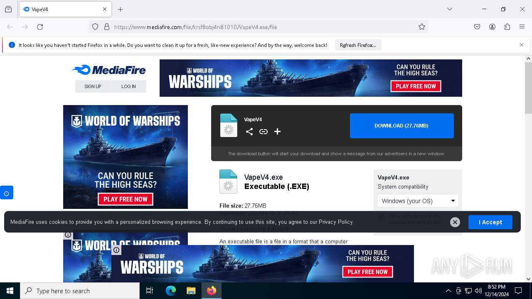Open the system compatibility OS dropdown
This screenshot has width=532, height=299.
pos(418,201)
